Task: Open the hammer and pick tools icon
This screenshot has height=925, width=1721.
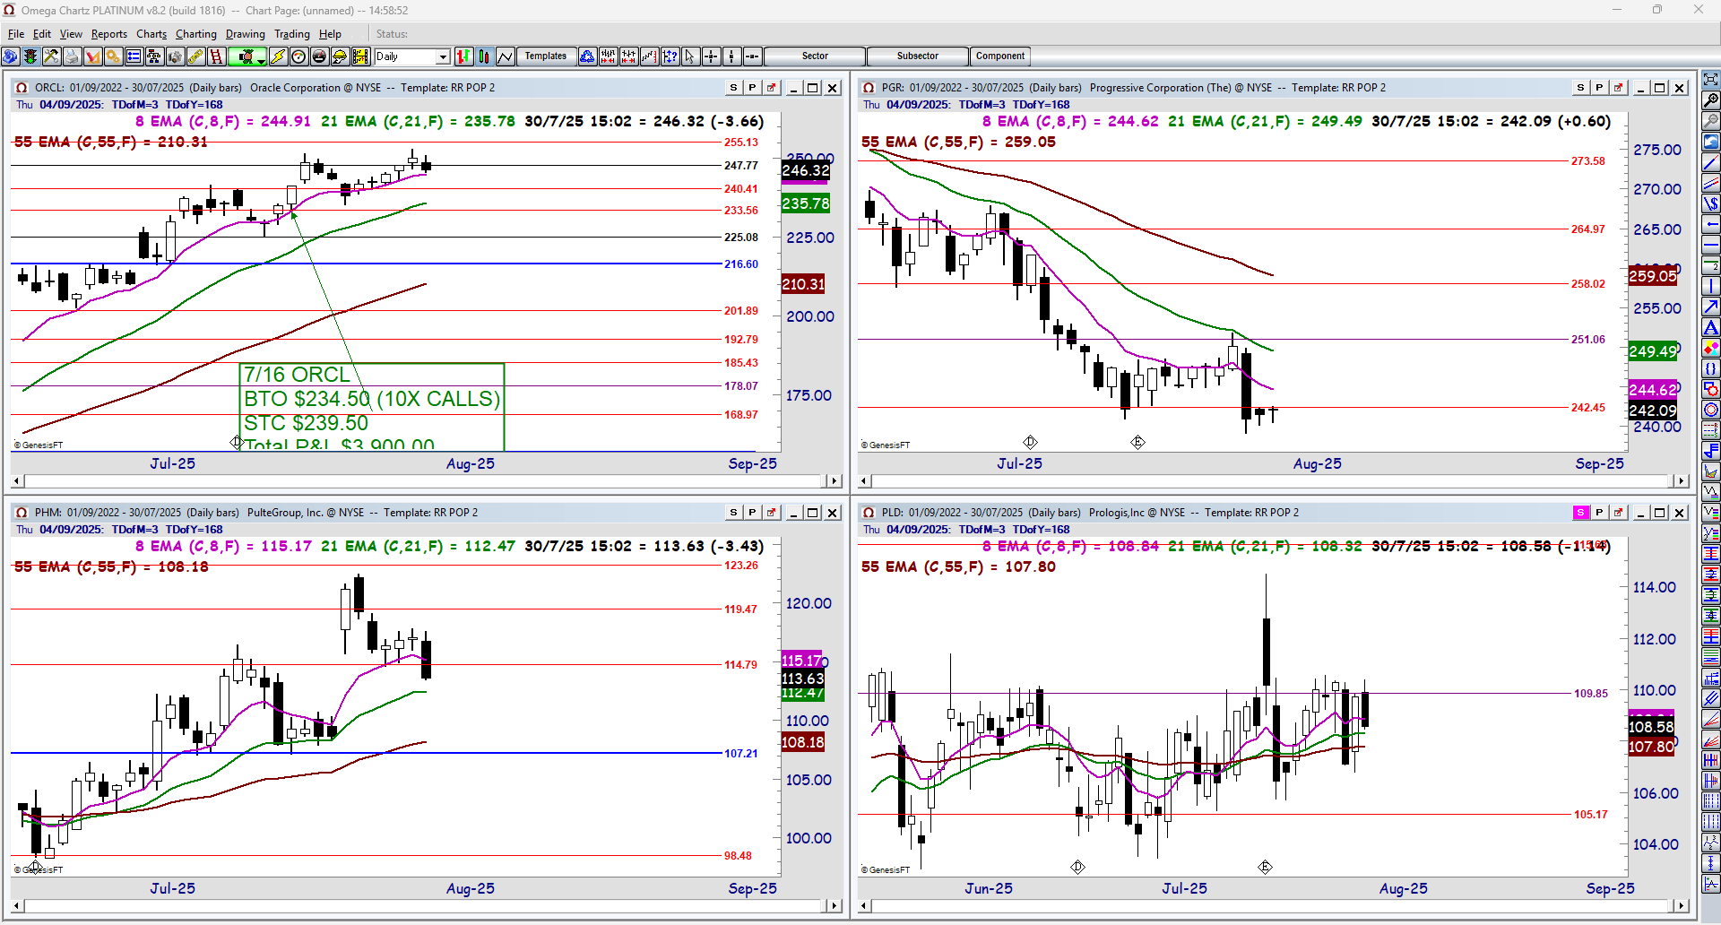Action: [51, 56]
